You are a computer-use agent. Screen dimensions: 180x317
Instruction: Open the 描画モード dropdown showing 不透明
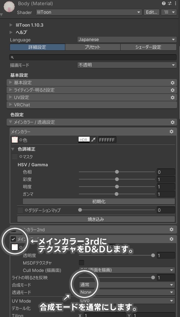coord(127,65)
